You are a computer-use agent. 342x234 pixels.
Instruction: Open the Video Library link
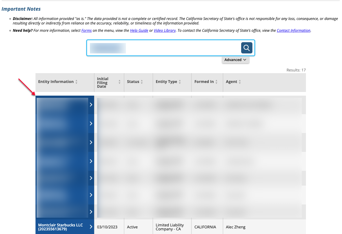click(165, 30)
